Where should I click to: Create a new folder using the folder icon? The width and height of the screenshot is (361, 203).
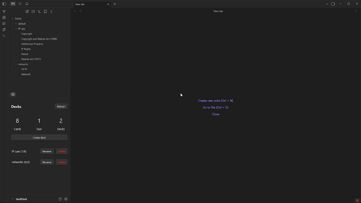tap(33, 11)
